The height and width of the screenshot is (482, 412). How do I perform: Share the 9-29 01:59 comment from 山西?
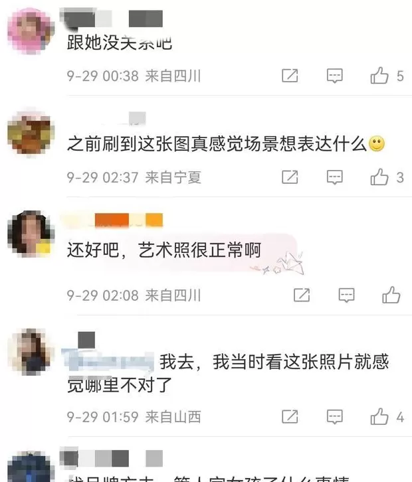[290, 417]
